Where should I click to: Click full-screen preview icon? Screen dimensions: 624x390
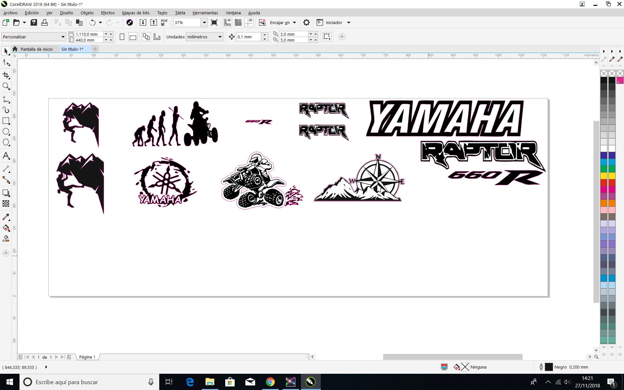tap(214, 22)
